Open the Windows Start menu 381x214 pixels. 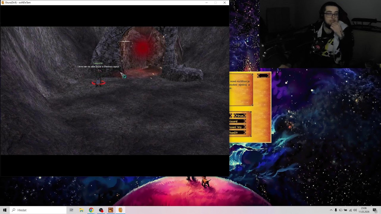coord(5,210)
